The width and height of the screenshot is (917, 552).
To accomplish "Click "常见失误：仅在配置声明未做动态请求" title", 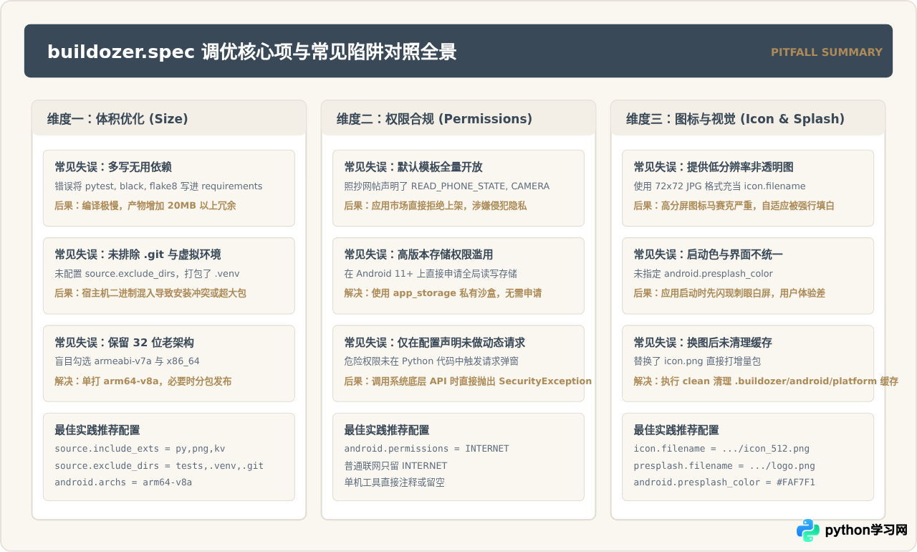I will point(435,343).
